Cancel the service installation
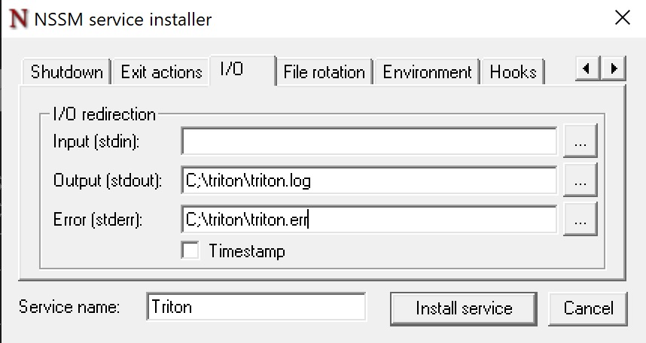This screenshot has height=343, width=646. (x=588, y=308)
